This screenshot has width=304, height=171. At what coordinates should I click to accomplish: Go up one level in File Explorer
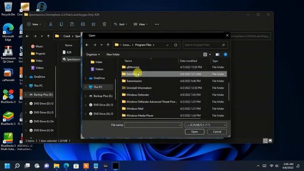[x=48, y=36]
